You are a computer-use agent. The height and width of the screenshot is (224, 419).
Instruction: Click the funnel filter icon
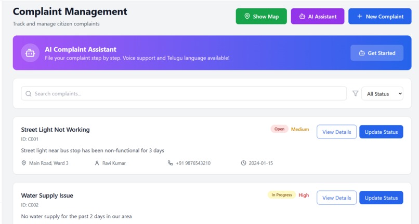coord(355,93)
